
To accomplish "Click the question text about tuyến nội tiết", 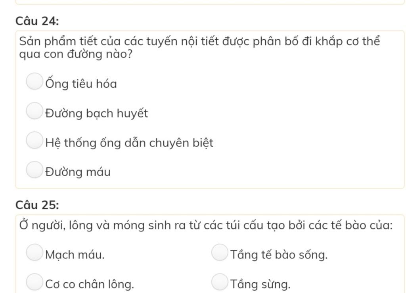I will point(199,48).
